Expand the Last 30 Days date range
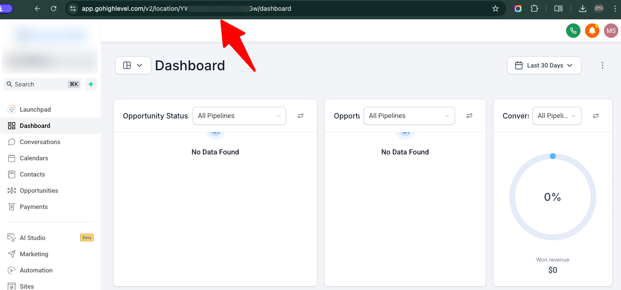621x290 pixels. click(x=544, y=65)
